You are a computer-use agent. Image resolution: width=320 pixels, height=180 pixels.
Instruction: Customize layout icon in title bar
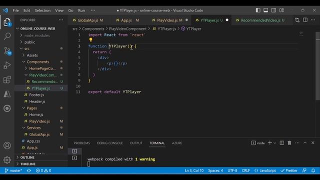coord(281,10)
